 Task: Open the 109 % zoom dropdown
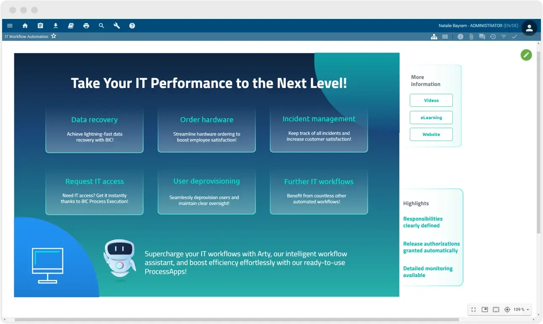coord(521,310)
